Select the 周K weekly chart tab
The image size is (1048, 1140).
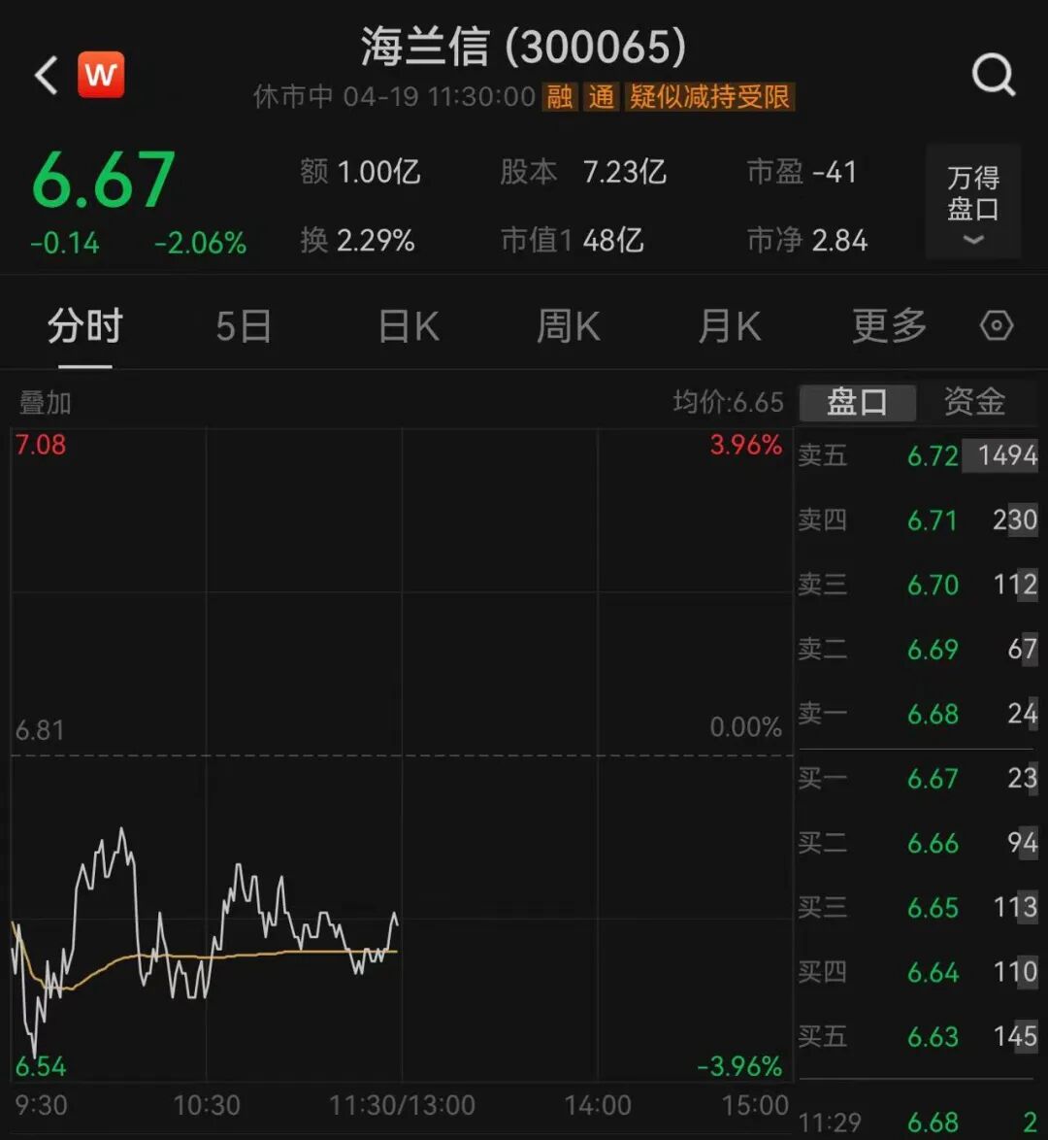coord(568,326)
